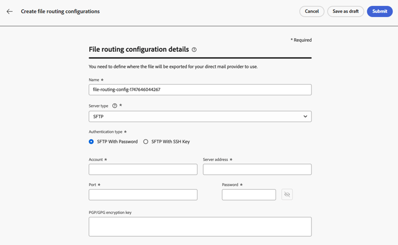
Task: Select SFTP With Password radio button
Action: point(91,142)
